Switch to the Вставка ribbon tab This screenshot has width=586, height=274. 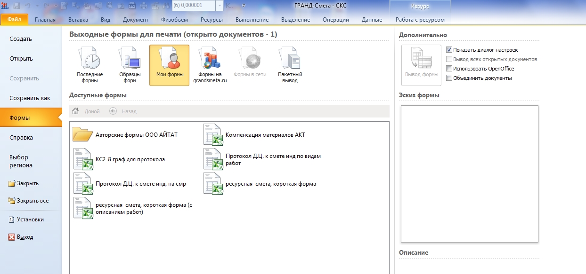coord(78,20)
